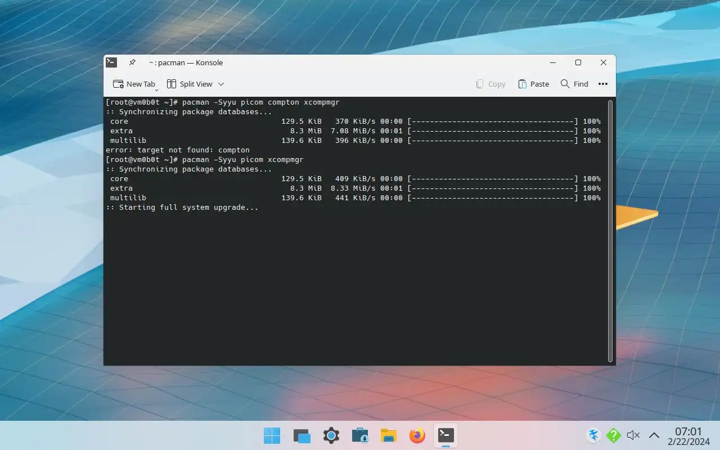Close the Konsole window
Image resolution: width=720 pixels, height=450 pixels.
pyautogui.click(x=604, y=62)
